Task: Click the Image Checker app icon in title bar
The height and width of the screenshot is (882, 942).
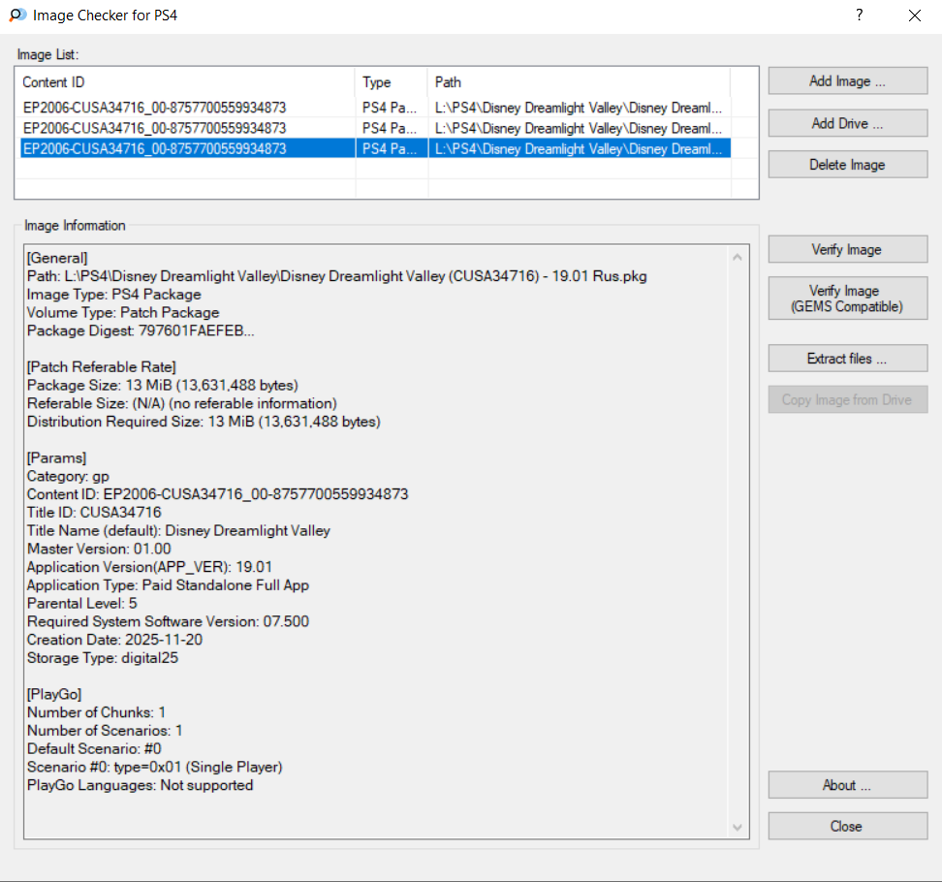Action: click(x=17, y=16)
